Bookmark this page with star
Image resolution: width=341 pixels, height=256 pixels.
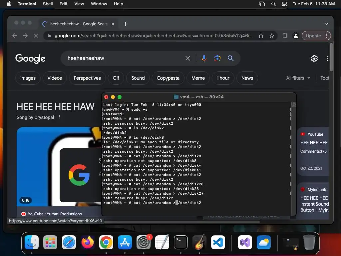[272, 36]
